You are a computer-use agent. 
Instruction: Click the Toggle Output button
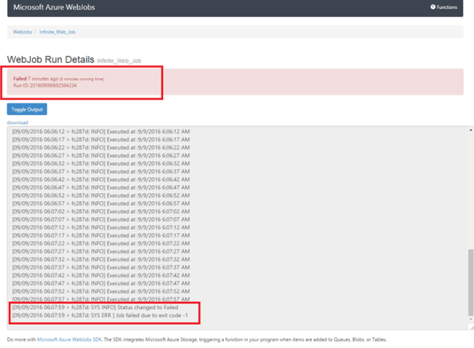click(27, 109)
